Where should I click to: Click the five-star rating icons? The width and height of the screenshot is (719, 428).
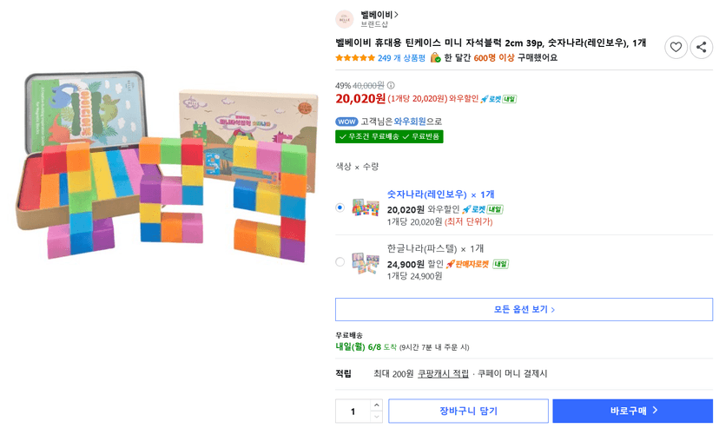click(x=355, y=58)
